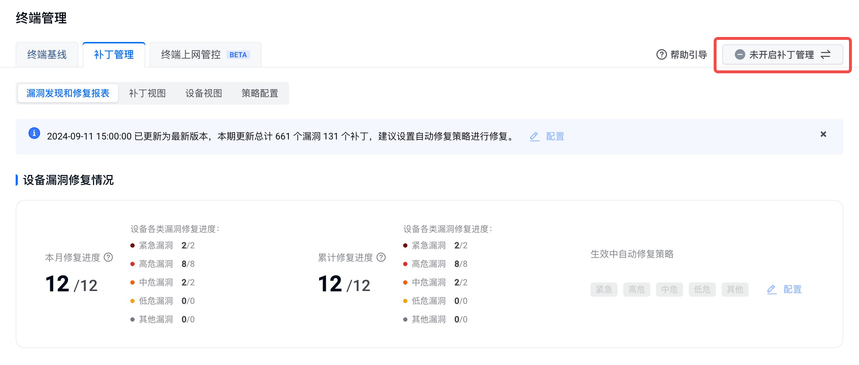
Task: Switch to 补丁视图 view
Action: point(147,93)
